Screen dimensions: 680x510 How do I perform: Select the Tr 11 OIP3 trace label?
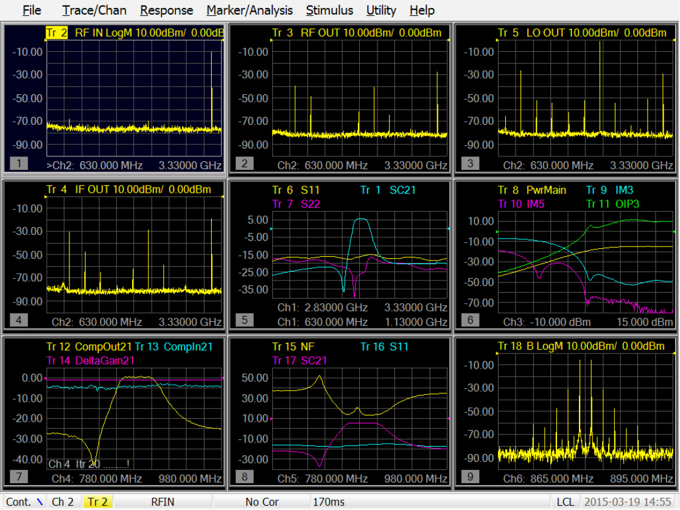612,204
